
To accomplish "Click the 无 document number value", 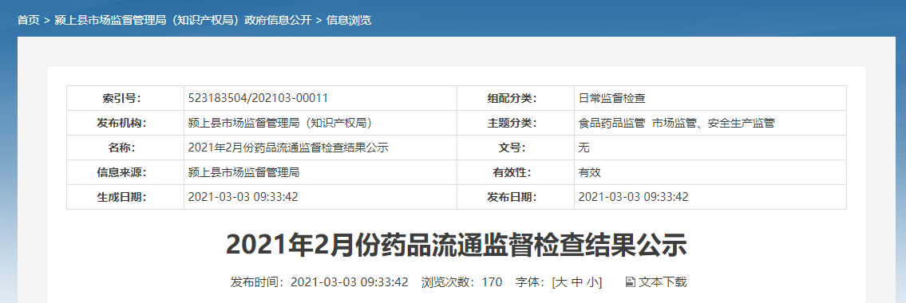I will pos(584,148).
